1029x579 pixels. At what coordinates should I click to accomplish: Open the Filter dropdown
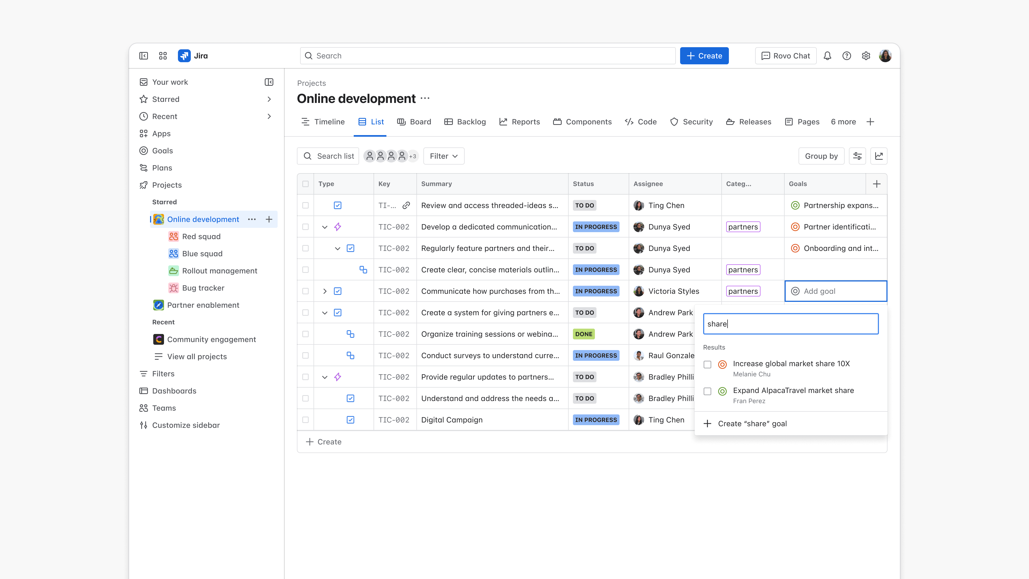[x=443, y=156]
